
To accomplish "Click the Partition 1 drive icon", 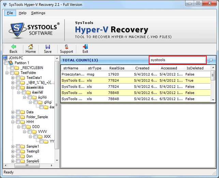I will [x=11, y=63].
